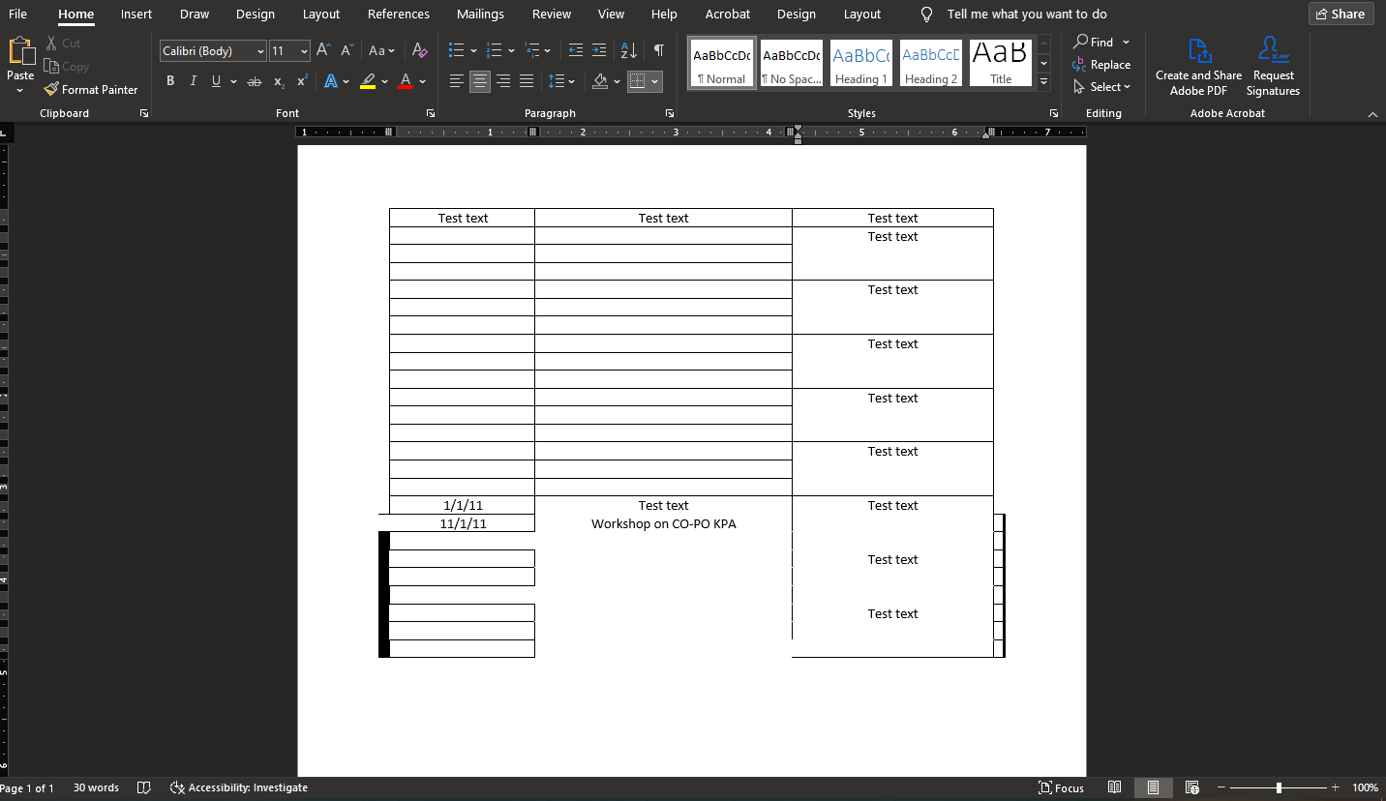This screenshot has height=801, width=1386.
Task: Click the Focus mode button
Action: coord(1061,787)
